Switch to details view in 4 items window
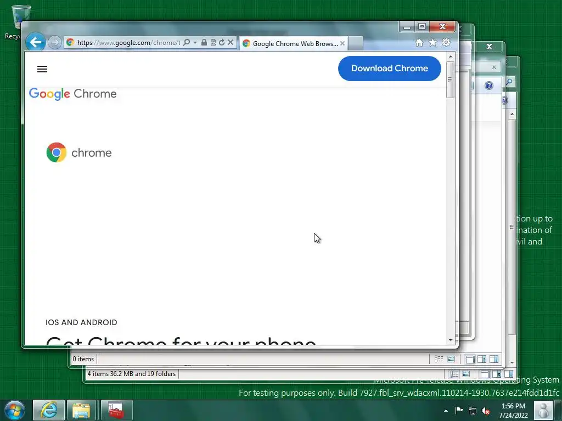This screenshot has height=421, width=562. point(454,374)
